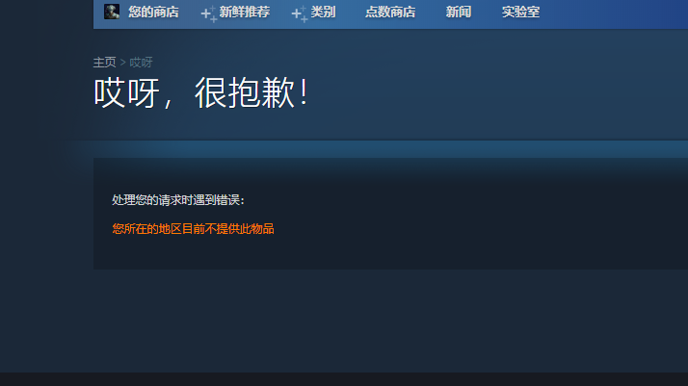Click the empty area of the blue store navigation bar

[x=615, y=13]
